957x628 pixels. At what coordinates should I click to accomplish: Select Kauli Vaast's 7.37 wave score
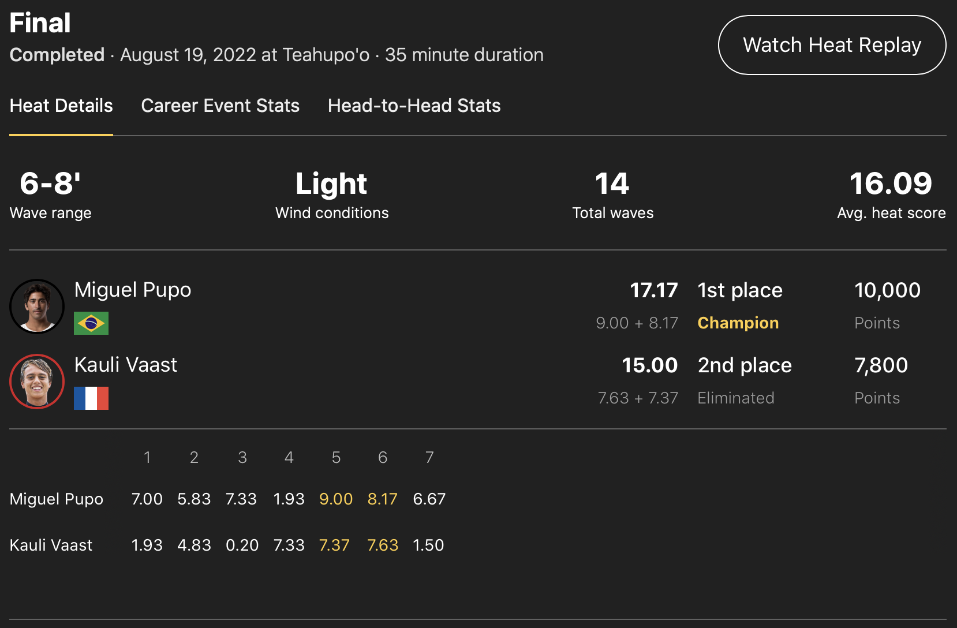coord(335,545)
